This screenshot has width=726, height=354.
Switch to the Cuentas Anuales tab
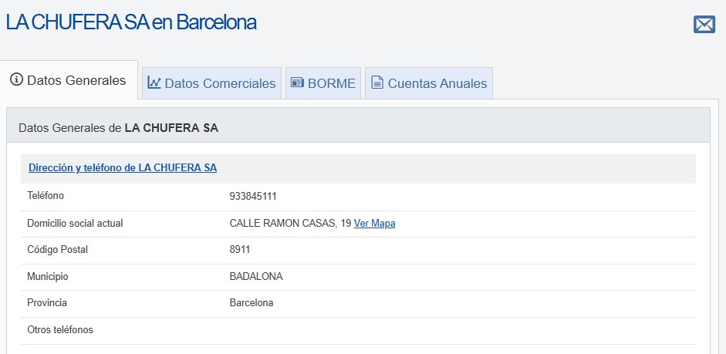(x=429, y=83)
